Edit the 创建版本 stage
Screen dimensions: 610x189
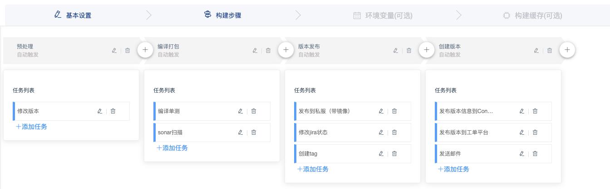pyautogui.click(x=536, y=51)
